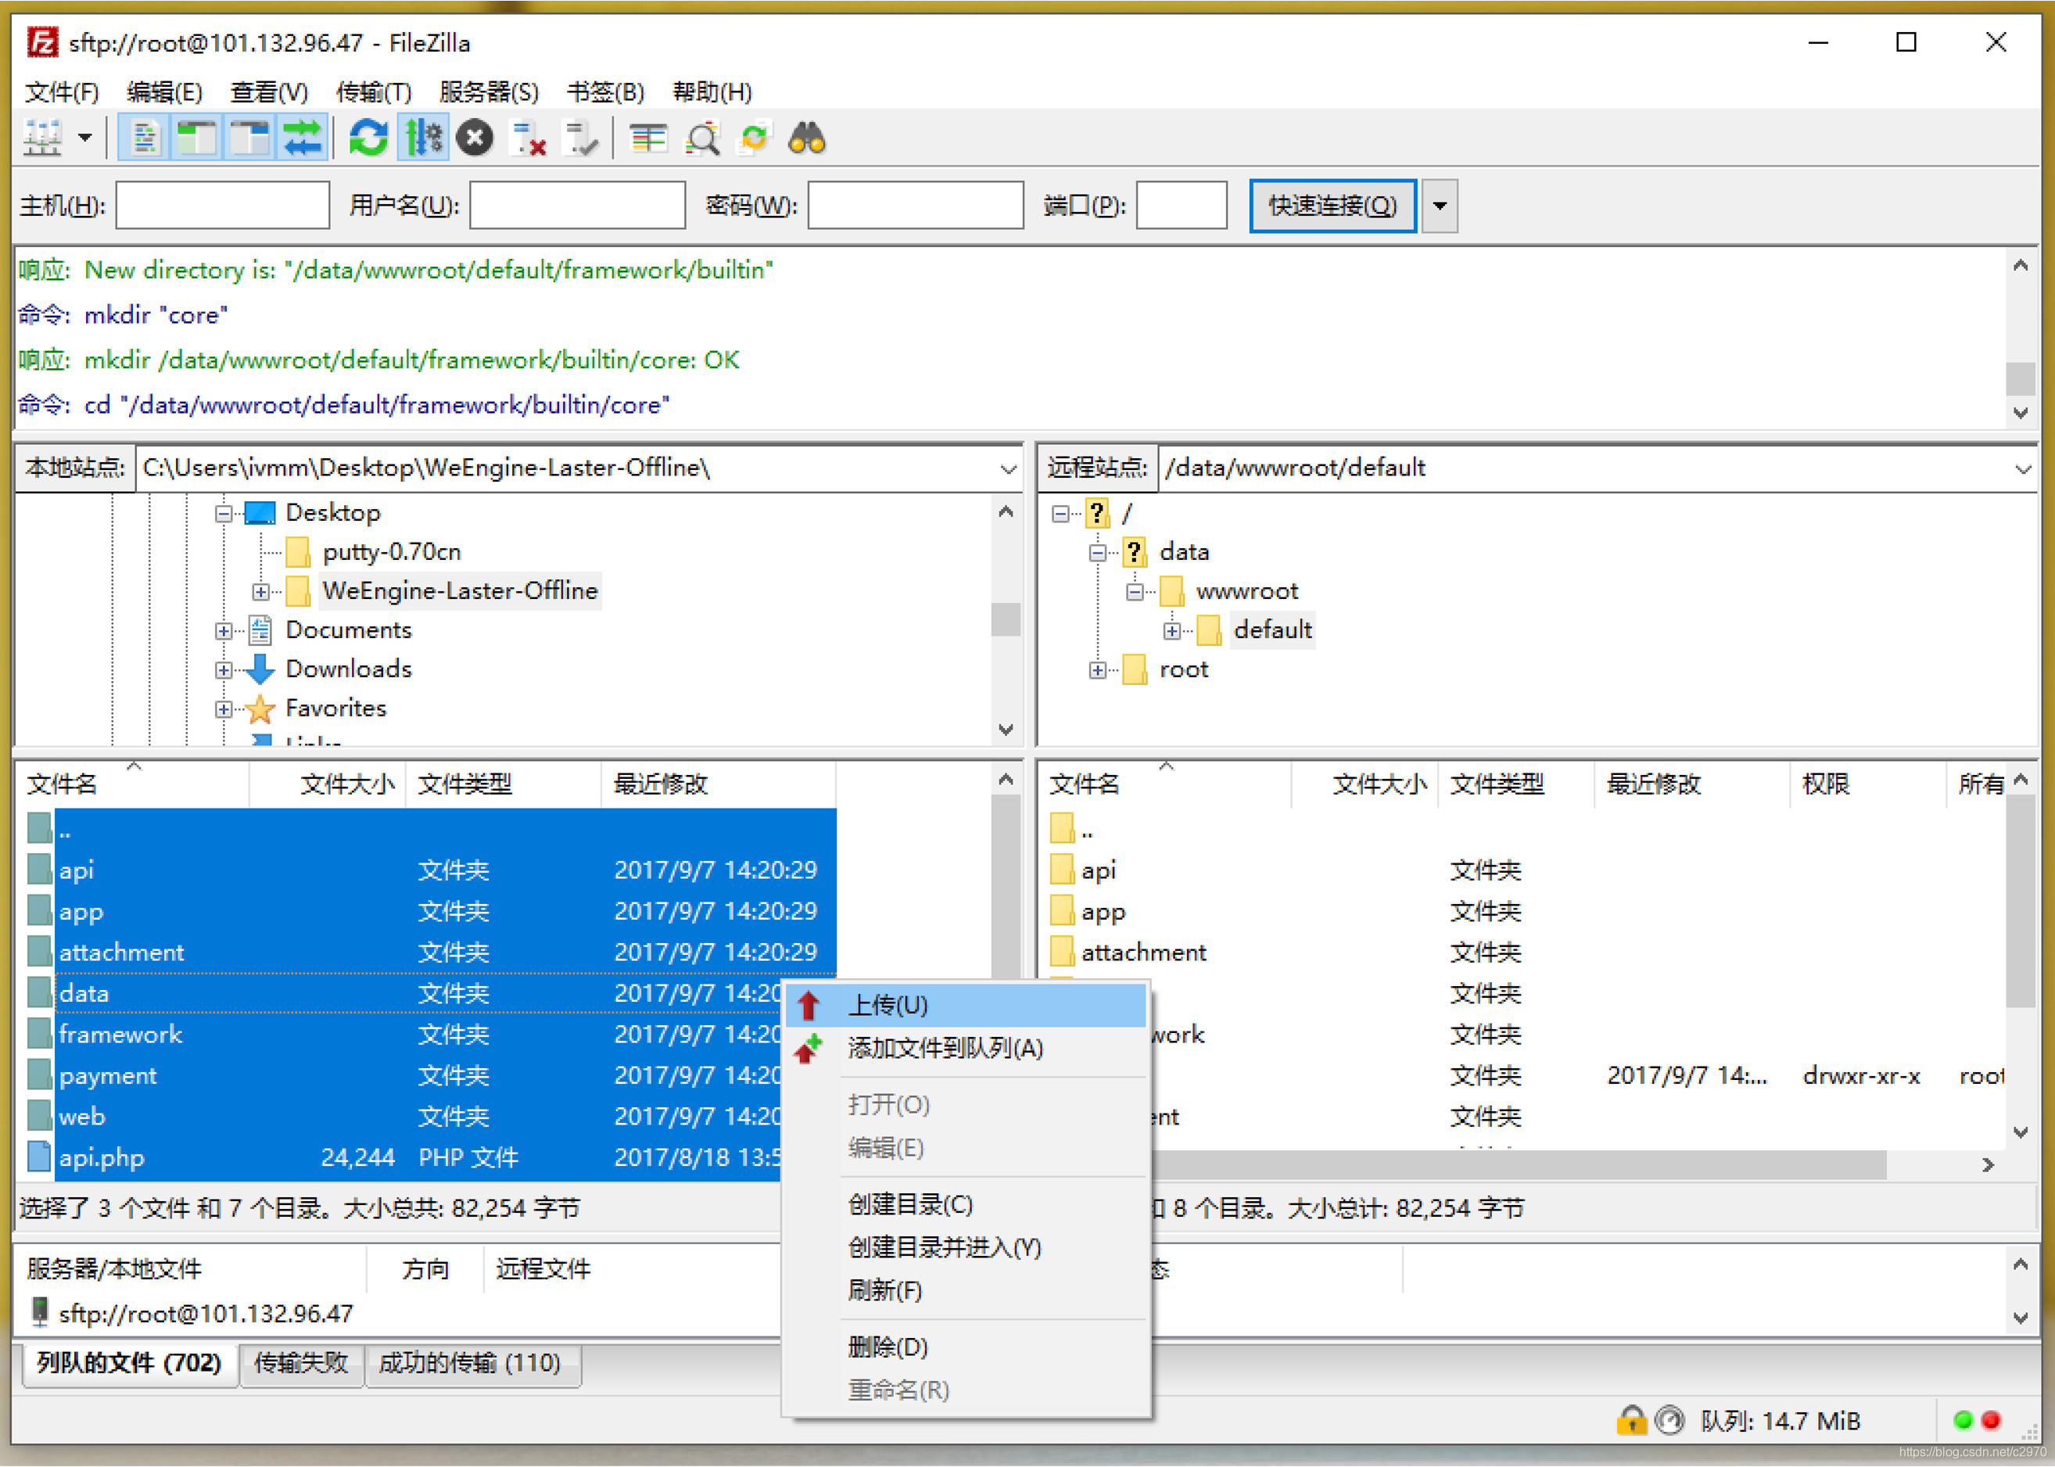Expand the Downloads tree node
The height and width of the screenshot is (1467, 2055).
point(223,669)
